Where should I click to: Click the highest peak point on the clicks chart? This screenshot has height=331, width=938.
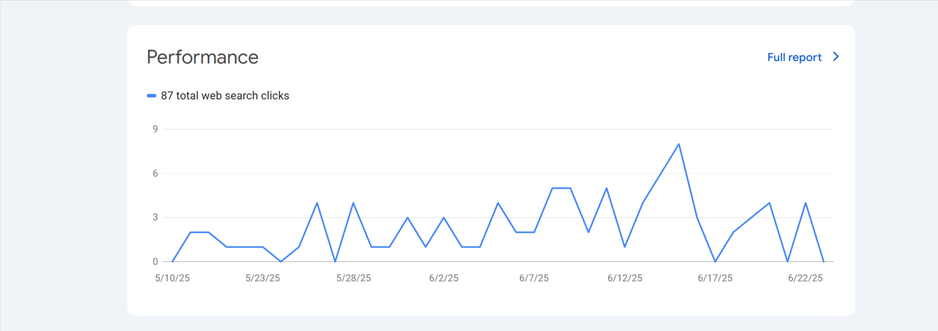[679, 145]
